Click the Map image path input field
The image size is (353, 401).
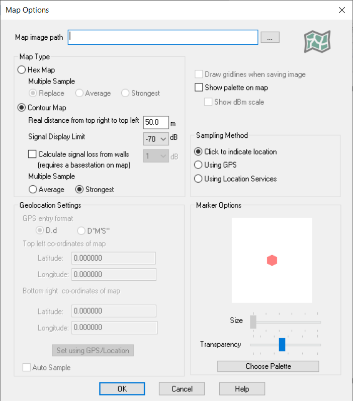(x=163, y=37)
